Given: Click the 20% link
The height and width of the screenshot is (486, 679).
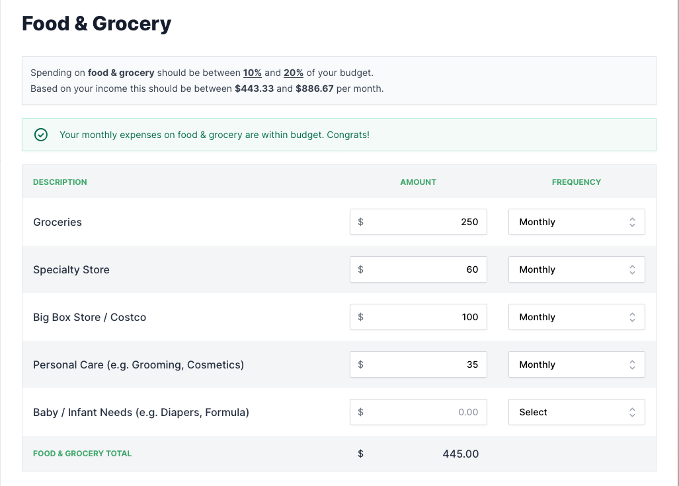Looking at the screenshot, I should point(294,73).
